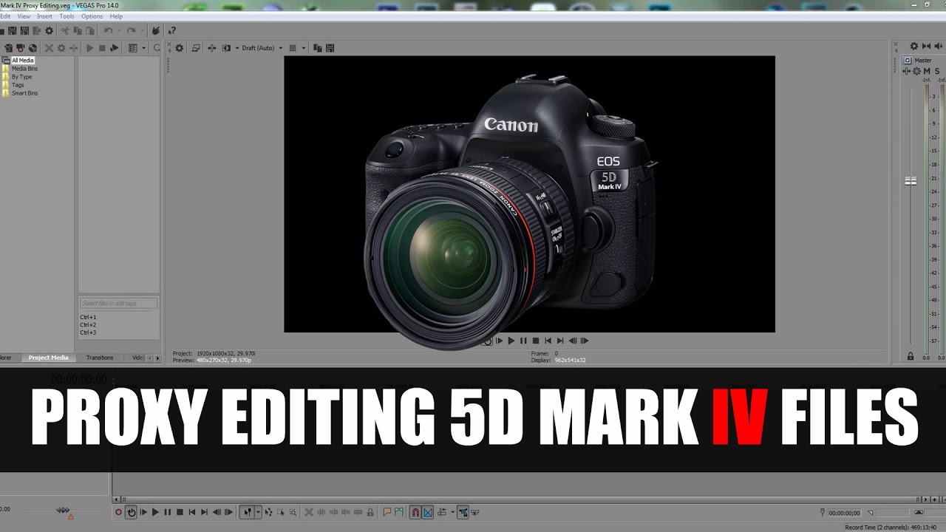The image size is (946, 532).
Task: Click the Overlays grid icon
Action: tap(292, 48)
